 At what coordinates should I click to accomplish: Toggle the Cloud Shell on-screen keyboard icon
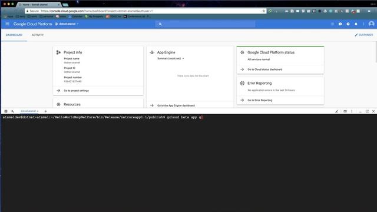[345, 111]
